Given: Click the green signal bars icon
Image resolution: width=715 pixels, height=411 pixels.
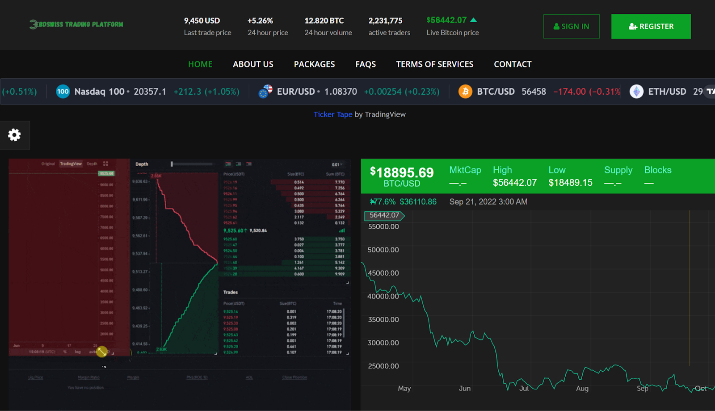Looking at the screenshot, I should [x=342, y=231].
